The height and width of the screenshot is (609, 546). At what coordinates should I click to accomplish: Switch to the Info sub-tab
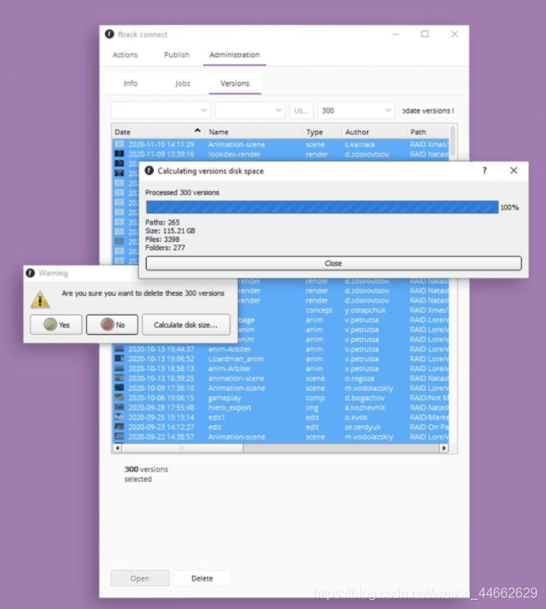[130, 83]
